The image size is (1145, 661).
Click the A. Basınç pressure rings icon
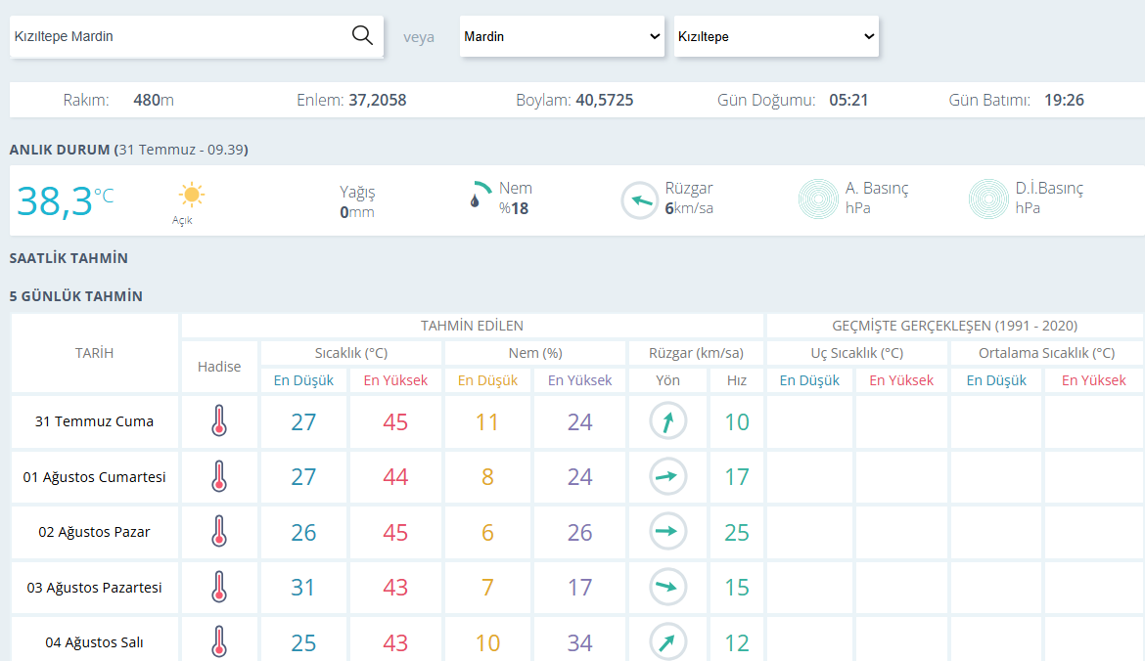click(818, 198)
